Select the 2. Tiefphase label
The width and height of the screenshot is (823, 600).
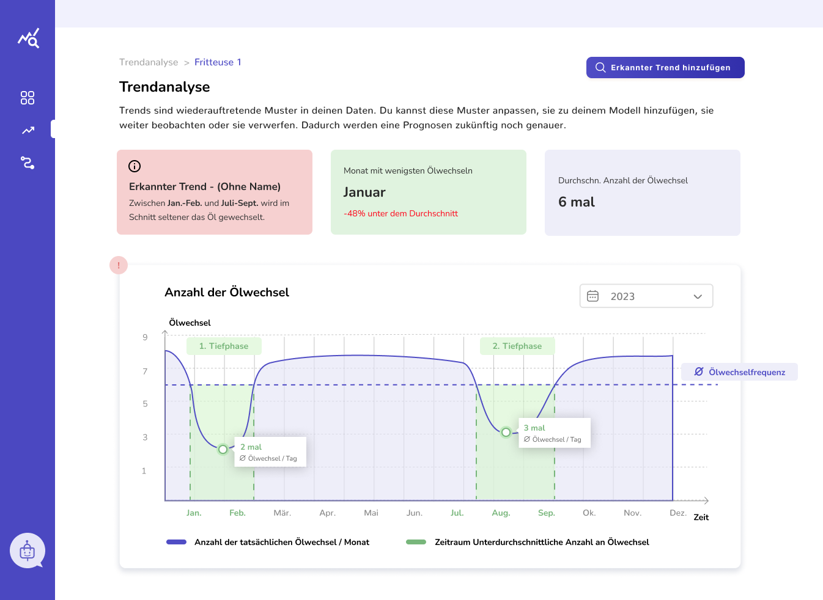[x=517, y=346]
